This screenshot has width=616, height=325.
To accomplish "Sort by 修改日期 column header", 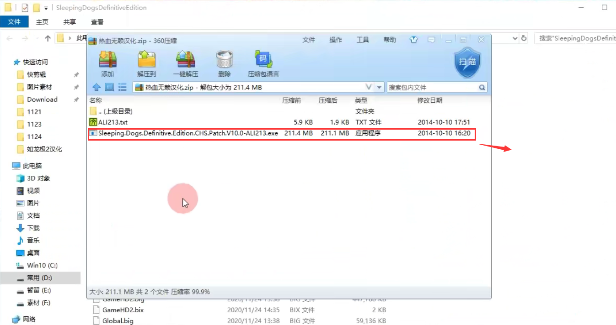I will pyautogui.click(x=429, y=100).
